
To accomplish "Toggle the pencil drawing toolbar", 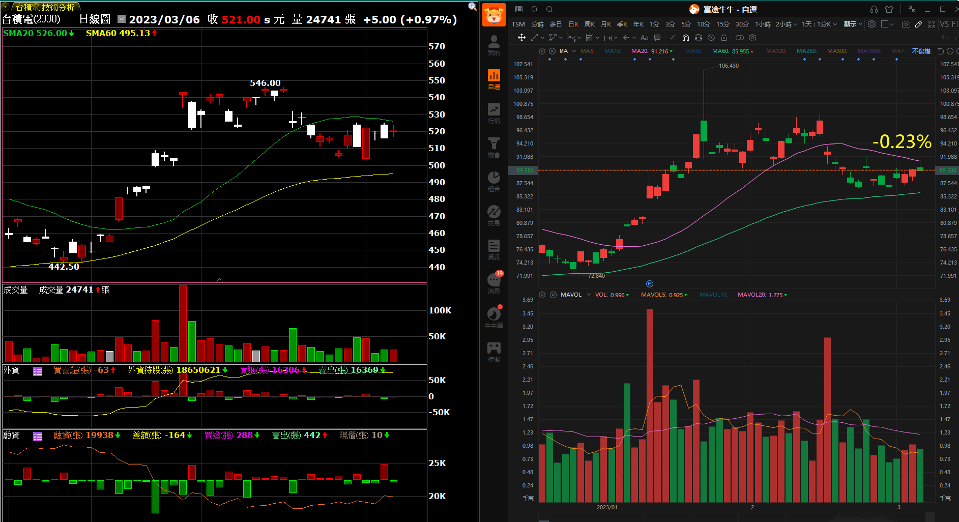I will [x=918, y=24].
